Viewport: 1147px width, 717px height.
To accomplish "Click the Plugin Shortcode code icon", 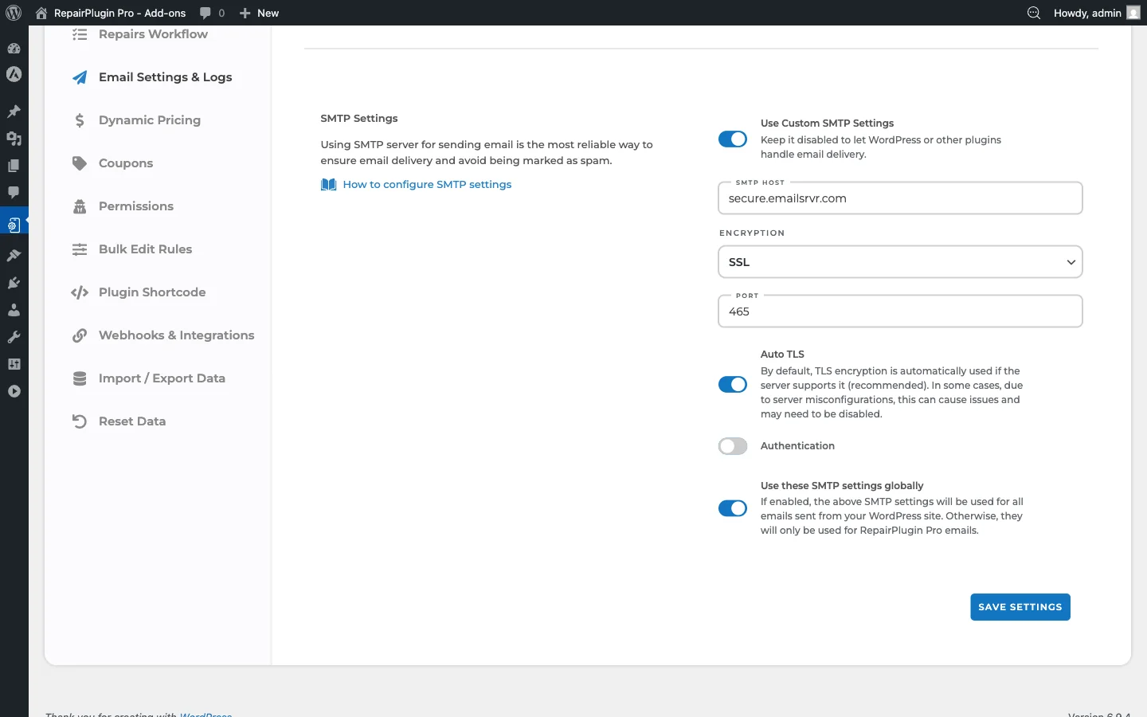I will [80, 292].
